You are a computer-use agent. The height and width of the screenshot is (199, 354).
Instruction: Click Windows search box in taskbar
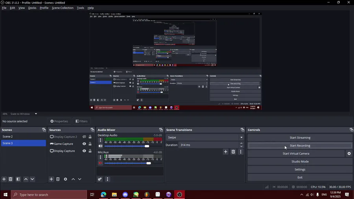click(x=49, y=195)
